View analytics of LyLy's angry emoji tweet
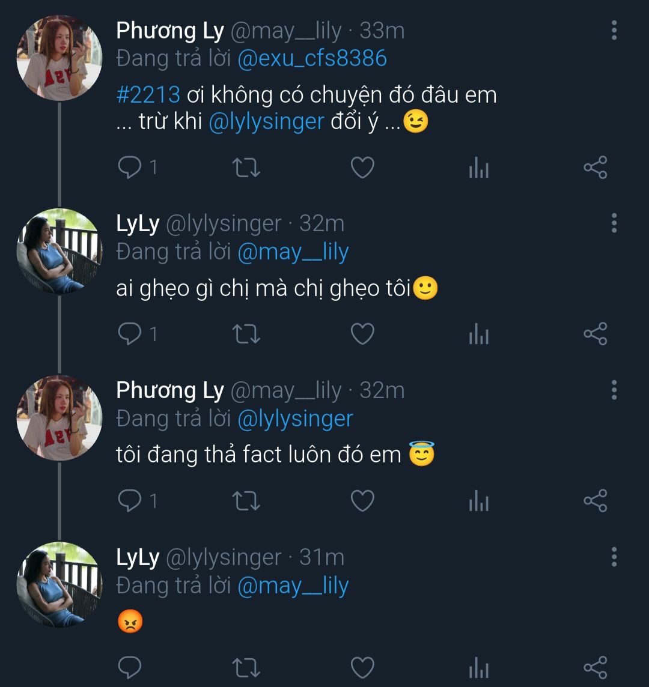The height and width of the screenshot is (687, 649). pyautogui.click(x=479, y=668)
